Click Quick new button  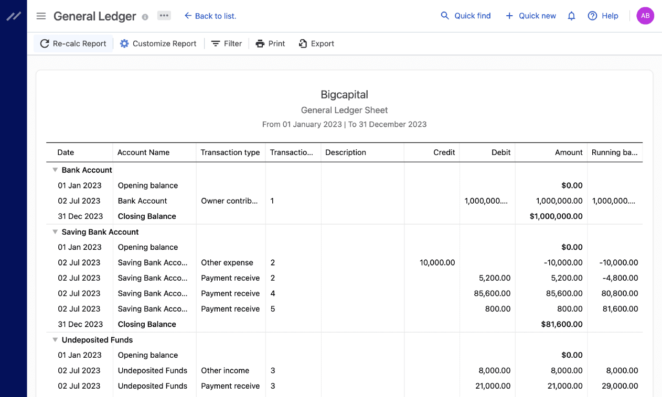(x=531, y=16)
